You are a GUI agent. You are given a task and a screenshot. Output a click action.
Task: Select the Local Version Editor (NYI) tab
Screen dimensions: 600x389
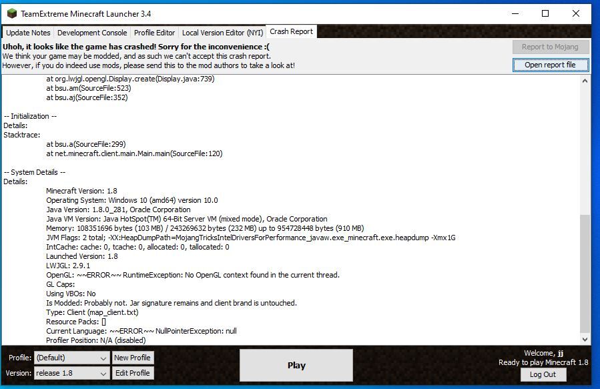222,33
